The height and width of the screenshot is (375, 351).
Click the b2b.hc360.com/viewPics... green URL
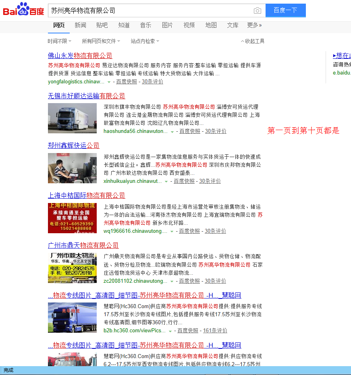click(135, 331)
